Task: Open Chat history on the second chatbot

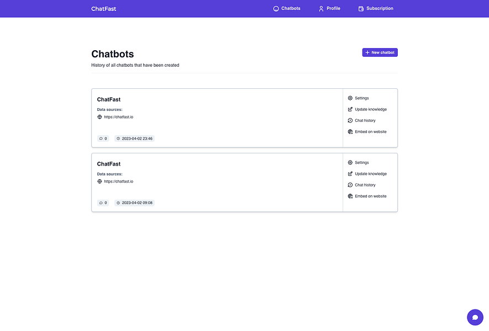Action: click(365, 184)
